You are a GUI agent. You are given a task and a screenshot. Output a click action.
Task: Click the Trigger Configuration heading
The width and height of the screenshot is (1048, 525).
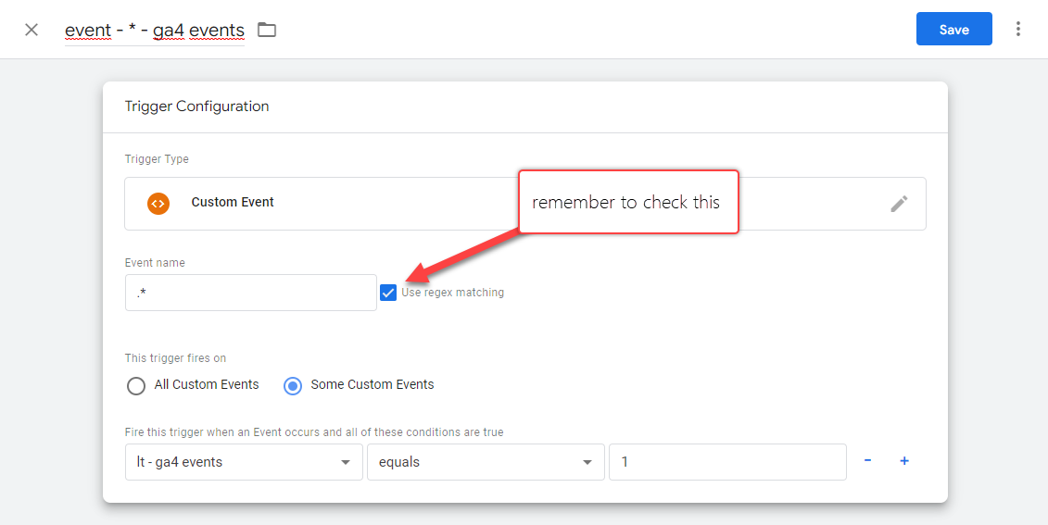(x=196, y=106)
